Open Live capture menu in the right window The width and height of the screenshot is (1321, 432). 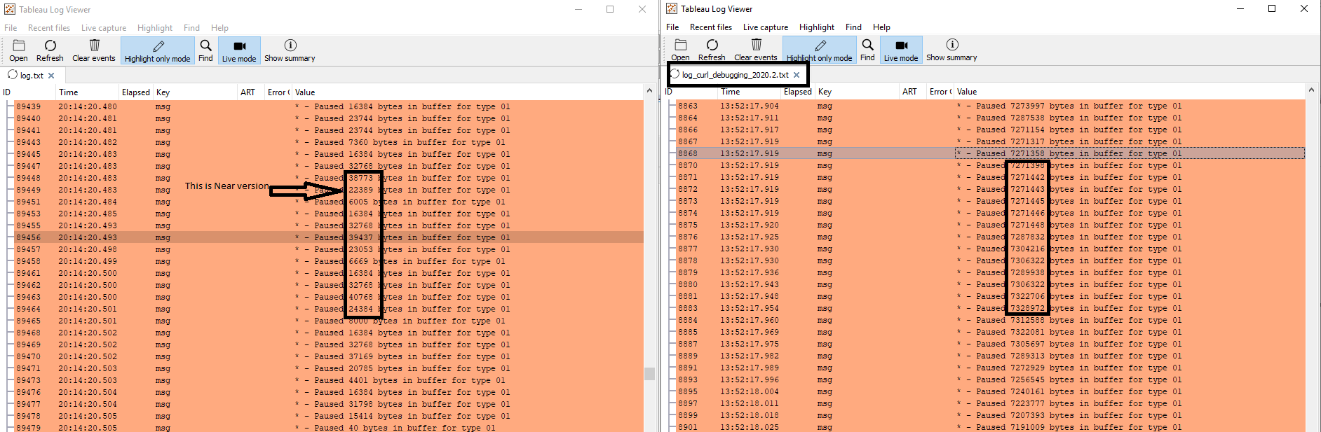[766, 27]
